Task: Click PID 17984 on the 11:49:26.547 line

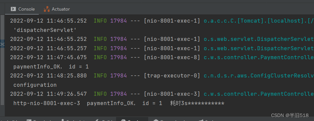Action: click(x=119, y=94)
